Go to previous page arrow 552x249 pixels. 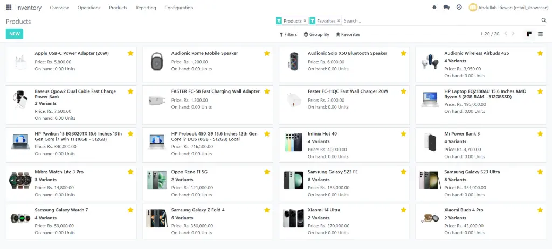(x=506, y=34)
